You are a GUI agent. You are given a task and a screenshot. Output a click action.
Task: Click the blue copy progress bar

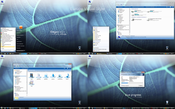(x=132, y=83)
